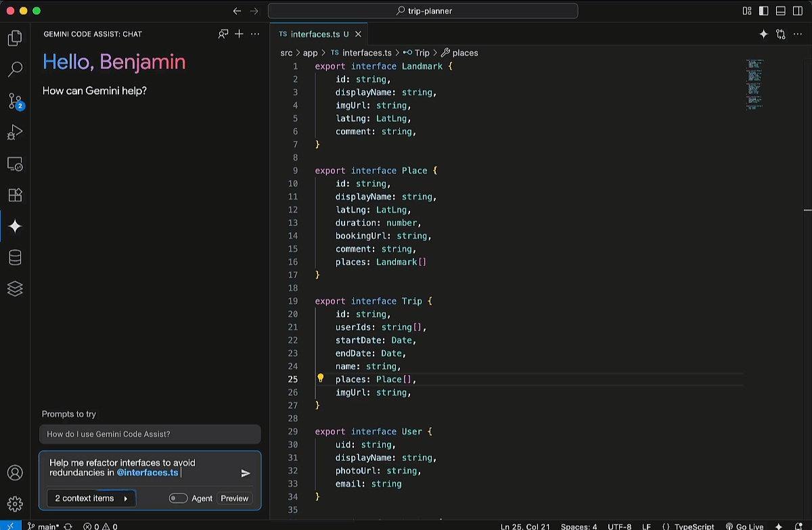
Task: Open the Run and Debug view
Action: 15,132
